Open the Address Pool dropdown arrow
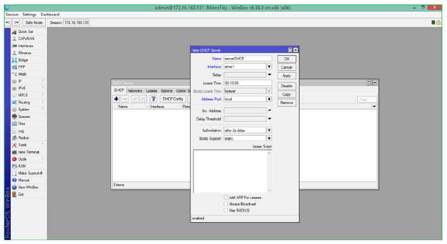The height and width of the screenshot is (244, 447). (x=269, y=99)
